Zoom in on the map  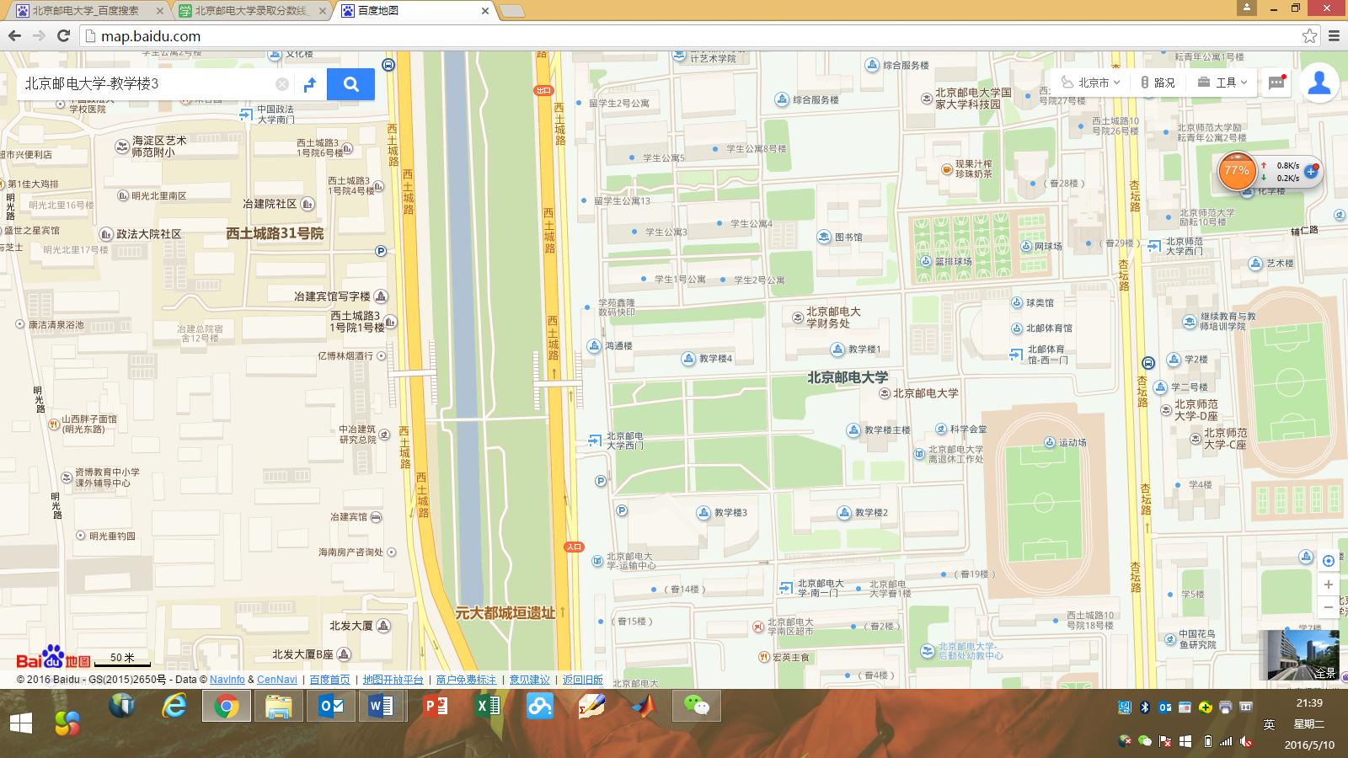pos(1329,585)
